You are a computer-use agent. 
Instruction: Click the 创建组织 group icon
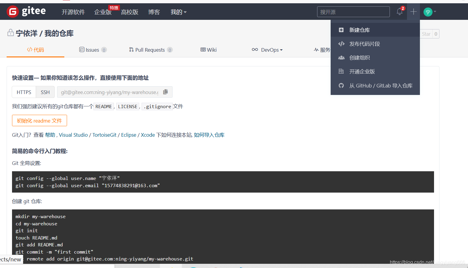point(341,58)
